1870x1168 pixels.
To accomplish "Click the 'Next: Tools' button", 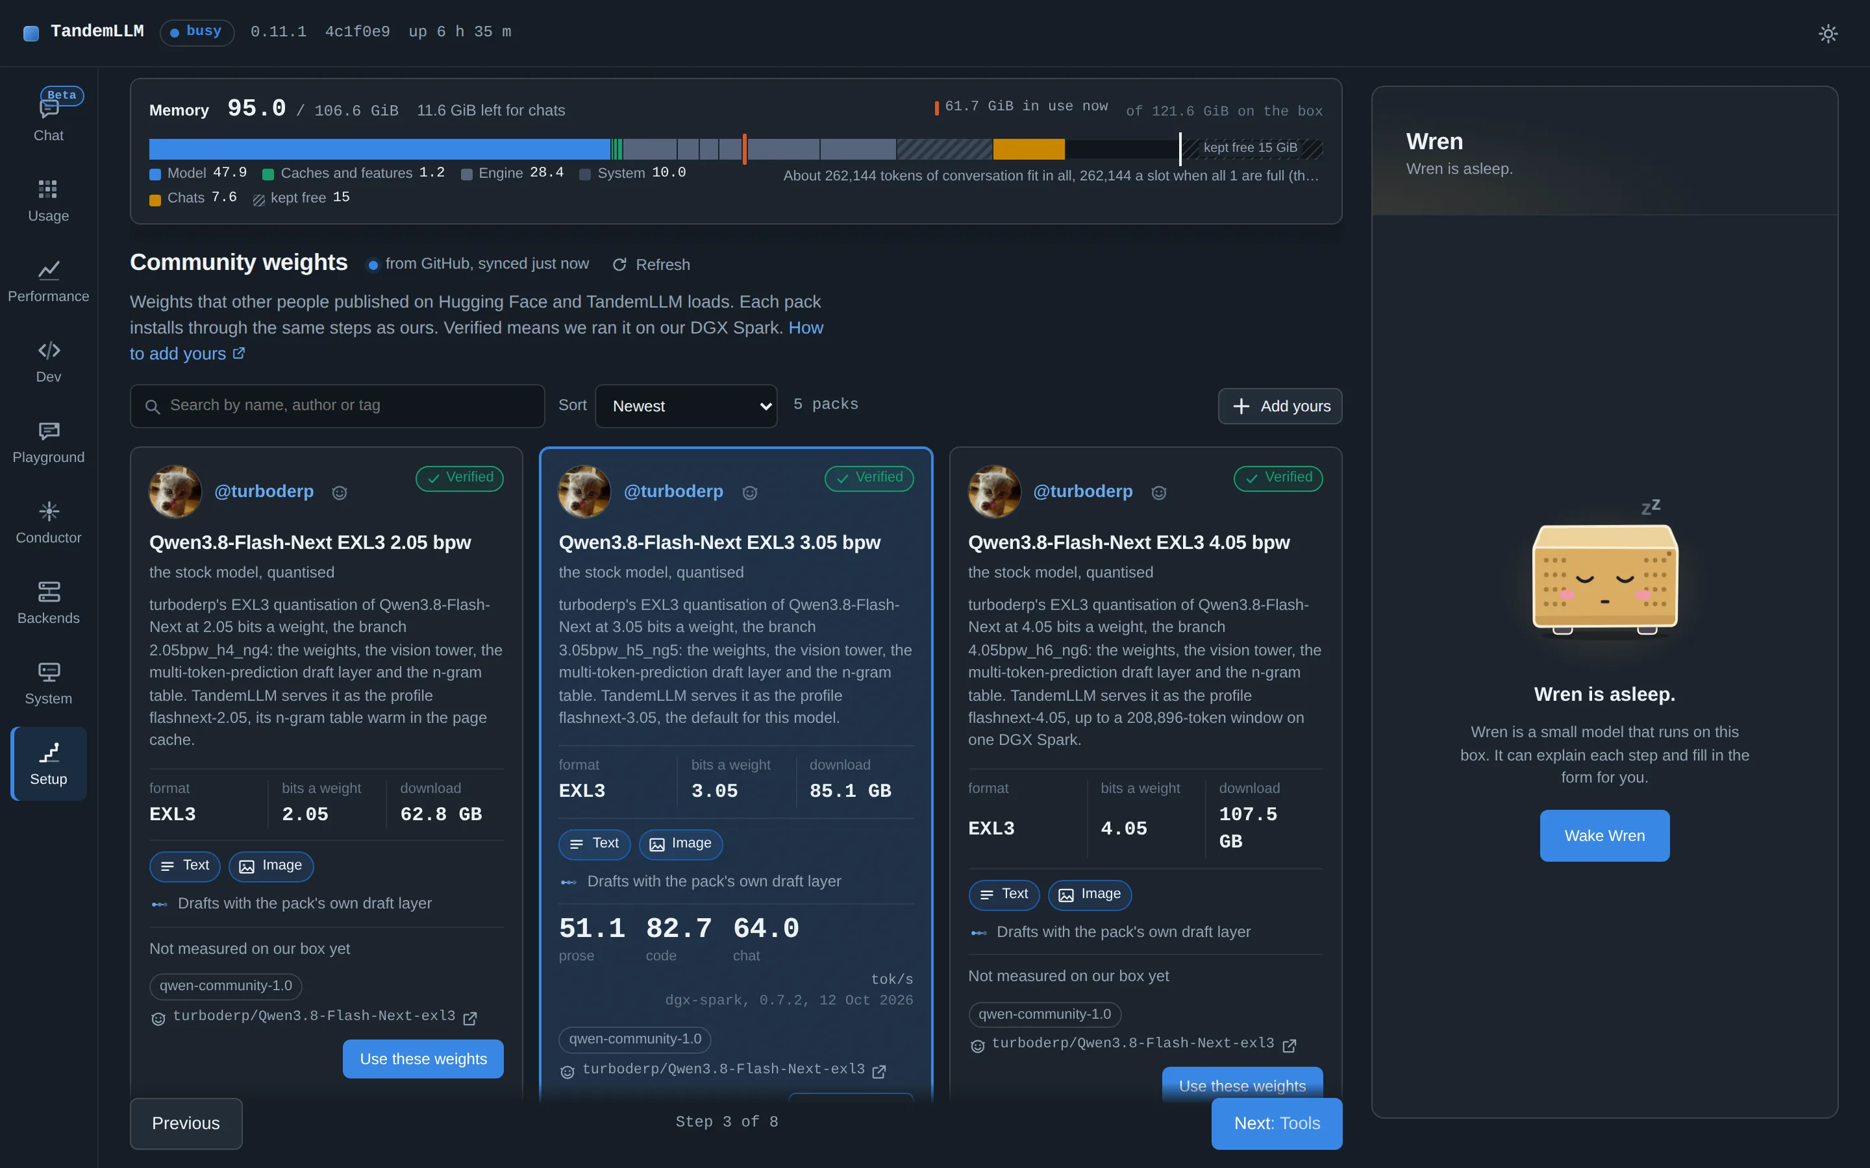I will click(1277, 1123).
